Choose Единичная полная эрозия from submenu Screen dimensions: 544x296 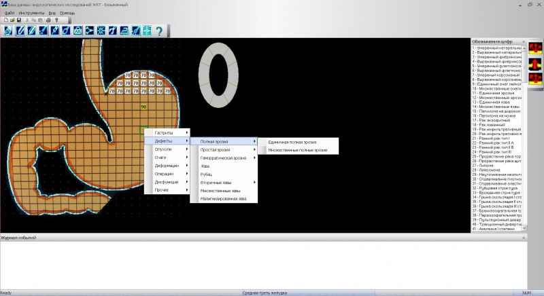[x=298, y=142]
